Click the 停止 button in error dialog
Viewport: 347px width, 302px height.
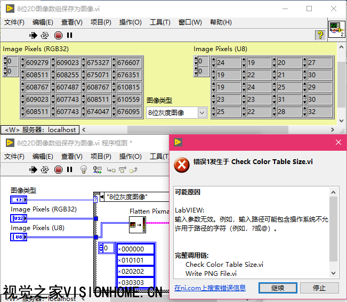pos(319,288)
